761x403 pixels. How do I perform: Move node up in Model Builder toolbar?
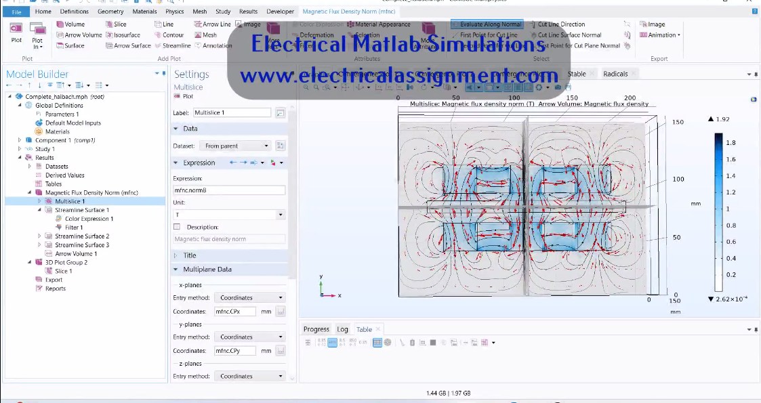point(30,85)
